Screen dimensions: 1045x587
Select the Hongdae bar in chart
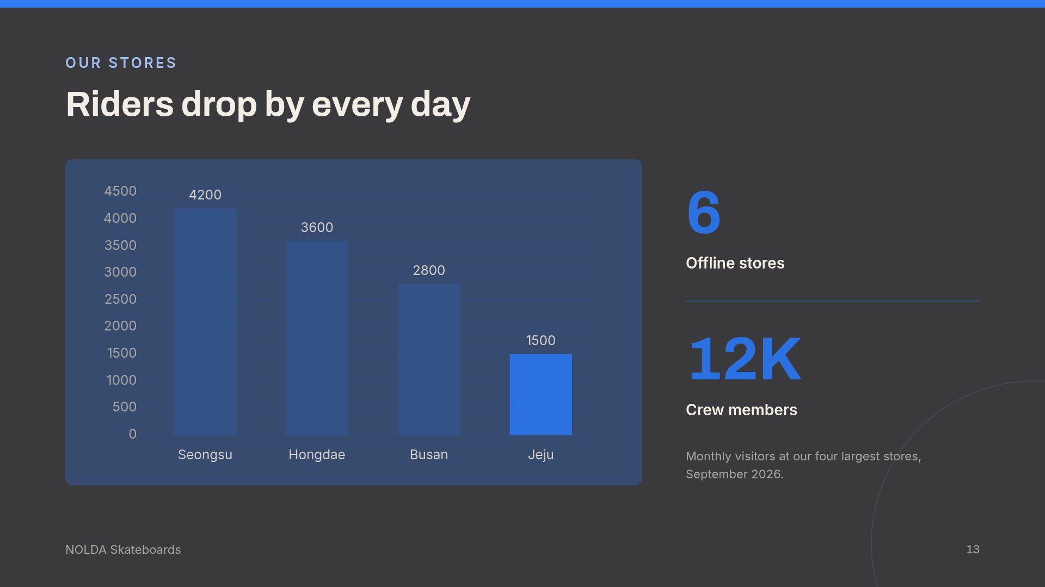coord(317,338)
